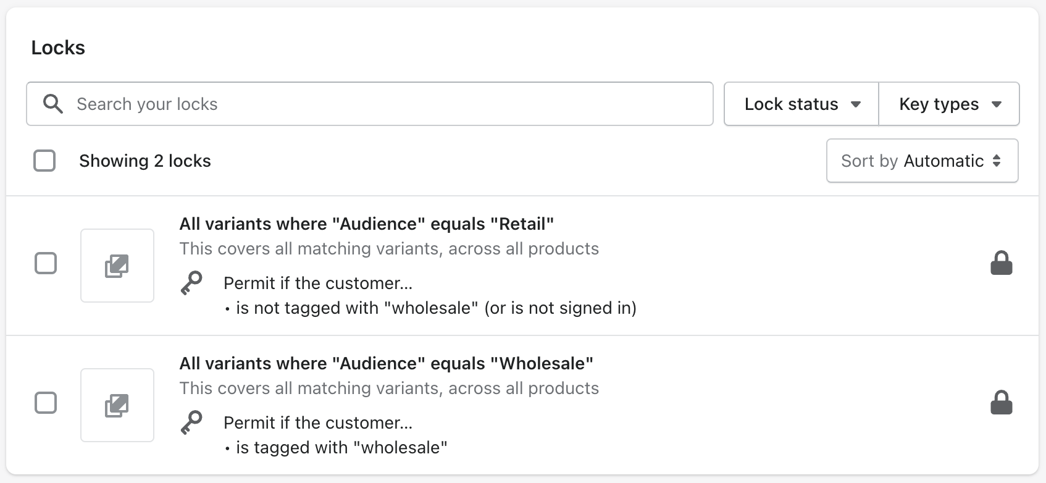1046x483 pixels.
Task: Click the padlock icon on the Wholesale lock
Action: pyautogui.click(x=1001, y=403)
